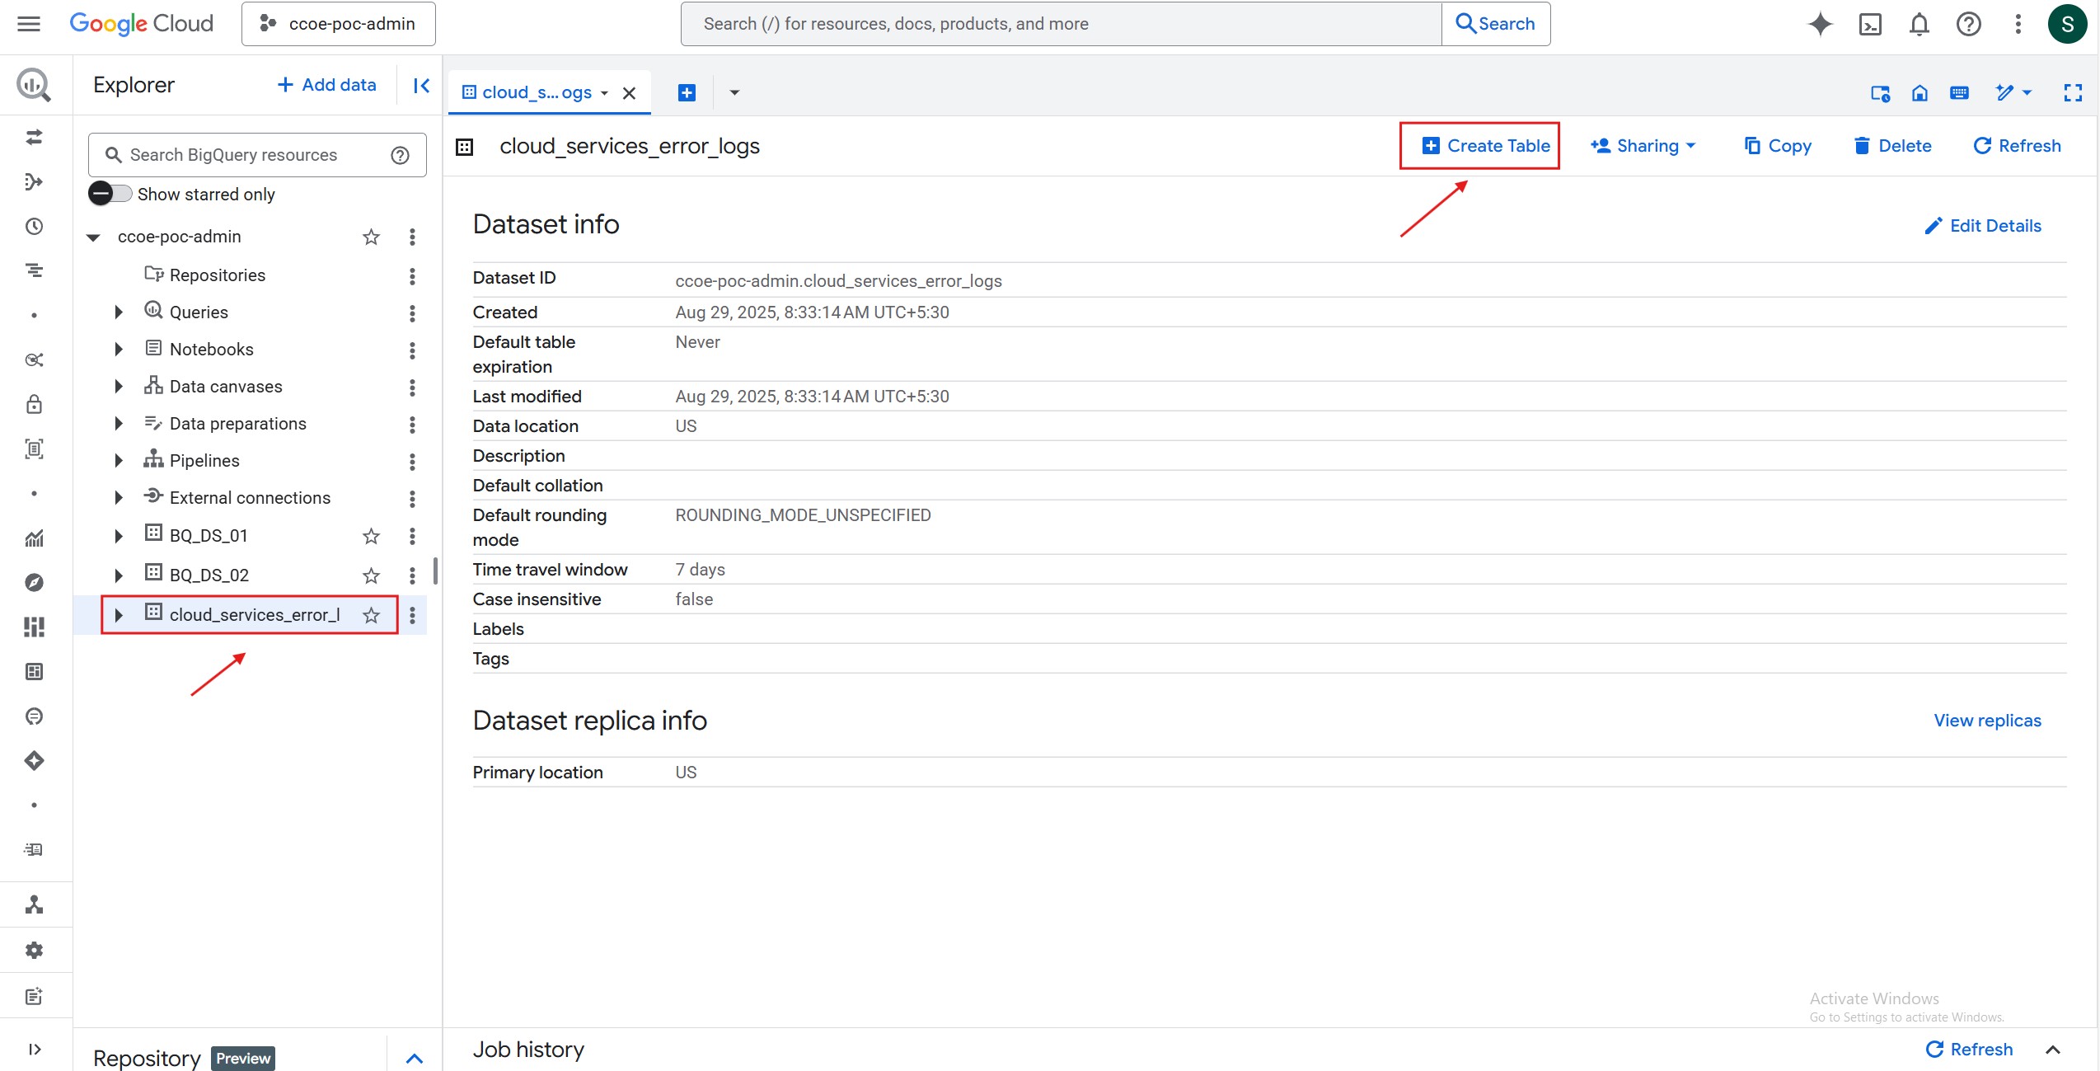Click the BigQuery home icon in tab bar
The height and width of the screenshot is (1071, 2100).
click(x=1920, y=93)
